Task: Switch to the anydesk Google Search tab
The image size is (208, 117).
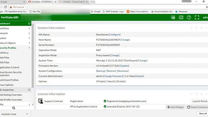Action: point(74,2)
